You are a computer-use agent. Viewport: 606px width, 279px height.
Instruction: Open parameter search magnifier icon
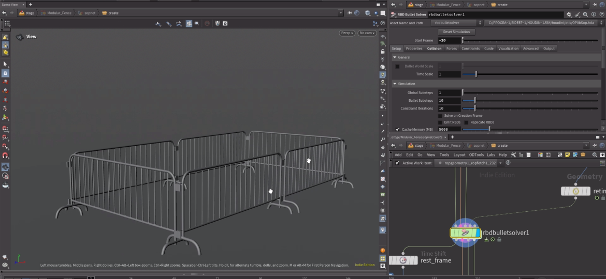point(585,15)
